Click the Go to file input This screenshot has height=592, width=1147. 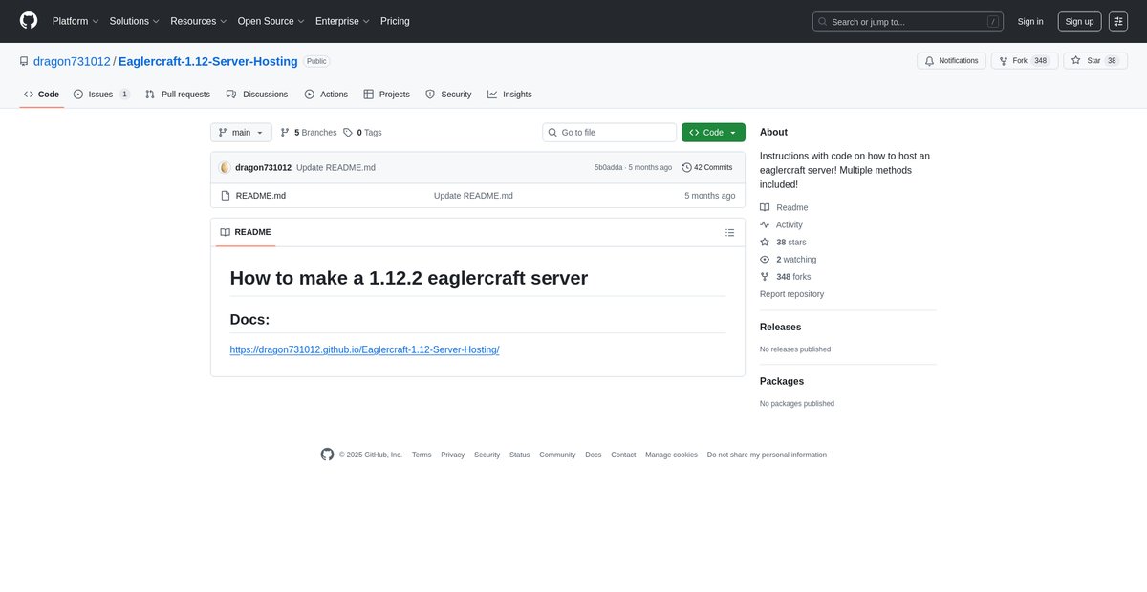click(609, 133)
